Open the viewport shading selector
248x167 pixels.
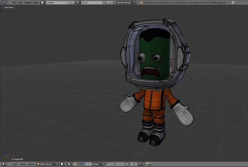pos(63,164)
